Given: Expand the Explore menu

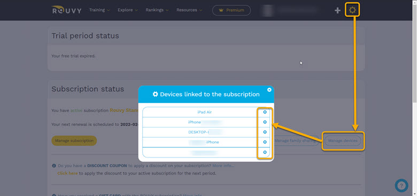Looking at the screenshot, I should tap(128, 10).
